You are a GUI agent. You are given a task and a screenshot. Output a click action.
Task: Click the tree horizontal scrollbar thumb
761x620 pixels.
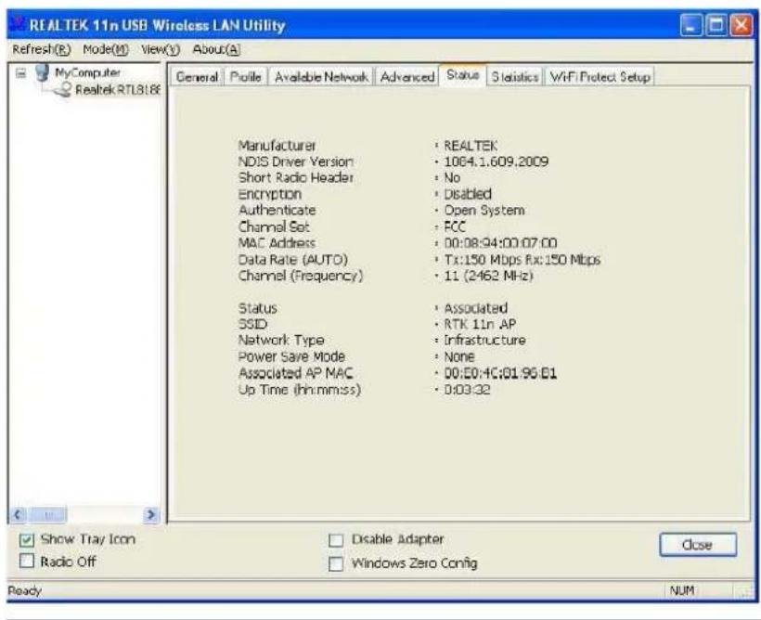[48, 514]
